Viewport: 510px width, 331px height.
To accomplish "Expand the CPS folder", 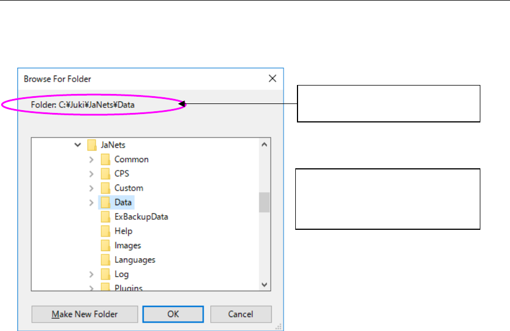I will [91, 174].
